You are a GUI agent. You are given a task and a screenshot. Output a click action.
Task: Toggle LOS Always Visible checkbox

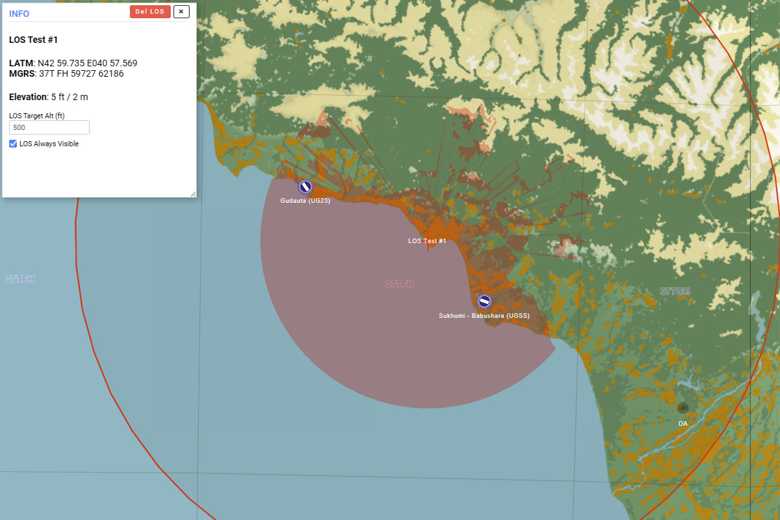(x=13, y=144)
